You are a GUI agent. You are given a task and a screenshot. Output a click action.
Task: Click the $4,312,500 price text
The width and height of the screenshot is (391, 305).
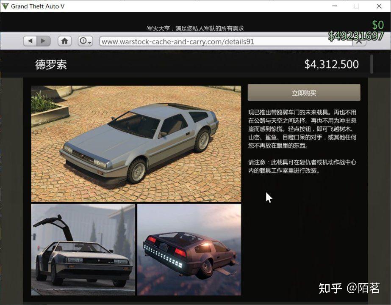(331, 64)
